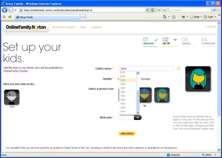
Task: Click the year list scroll down arrow
Action: 138,113
